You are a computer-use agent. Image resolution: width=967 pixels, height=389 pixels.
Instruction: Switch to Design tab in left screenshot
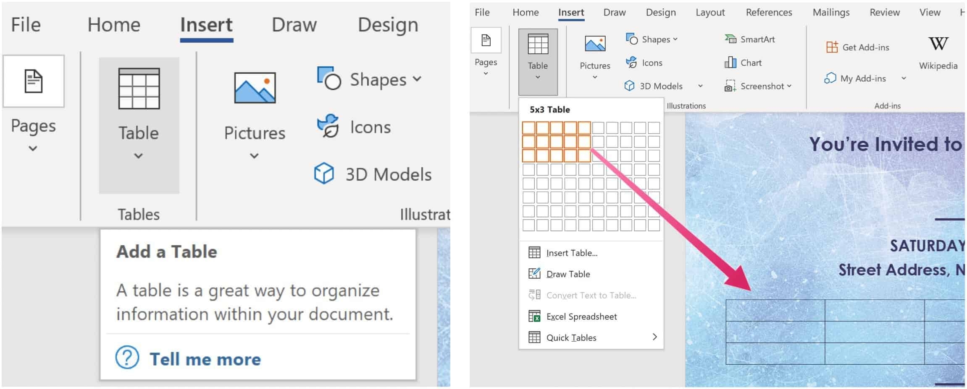point(388,25)
